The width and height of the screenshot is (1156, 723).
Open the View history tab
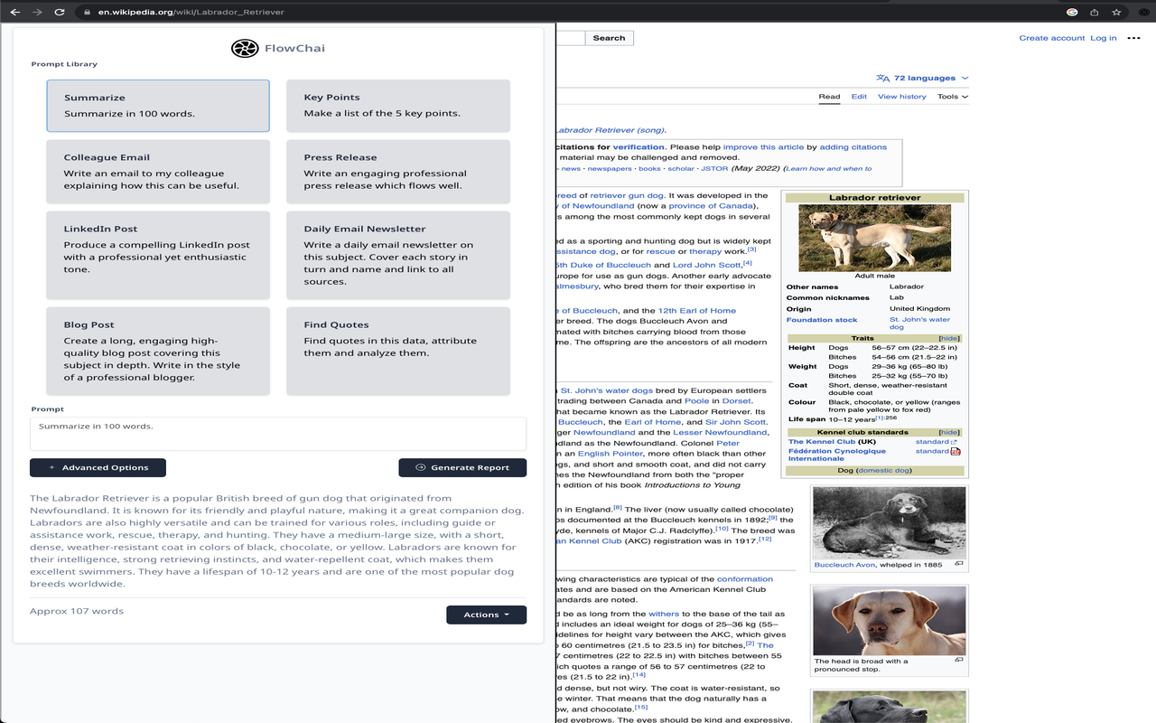(x=901, y=97)
